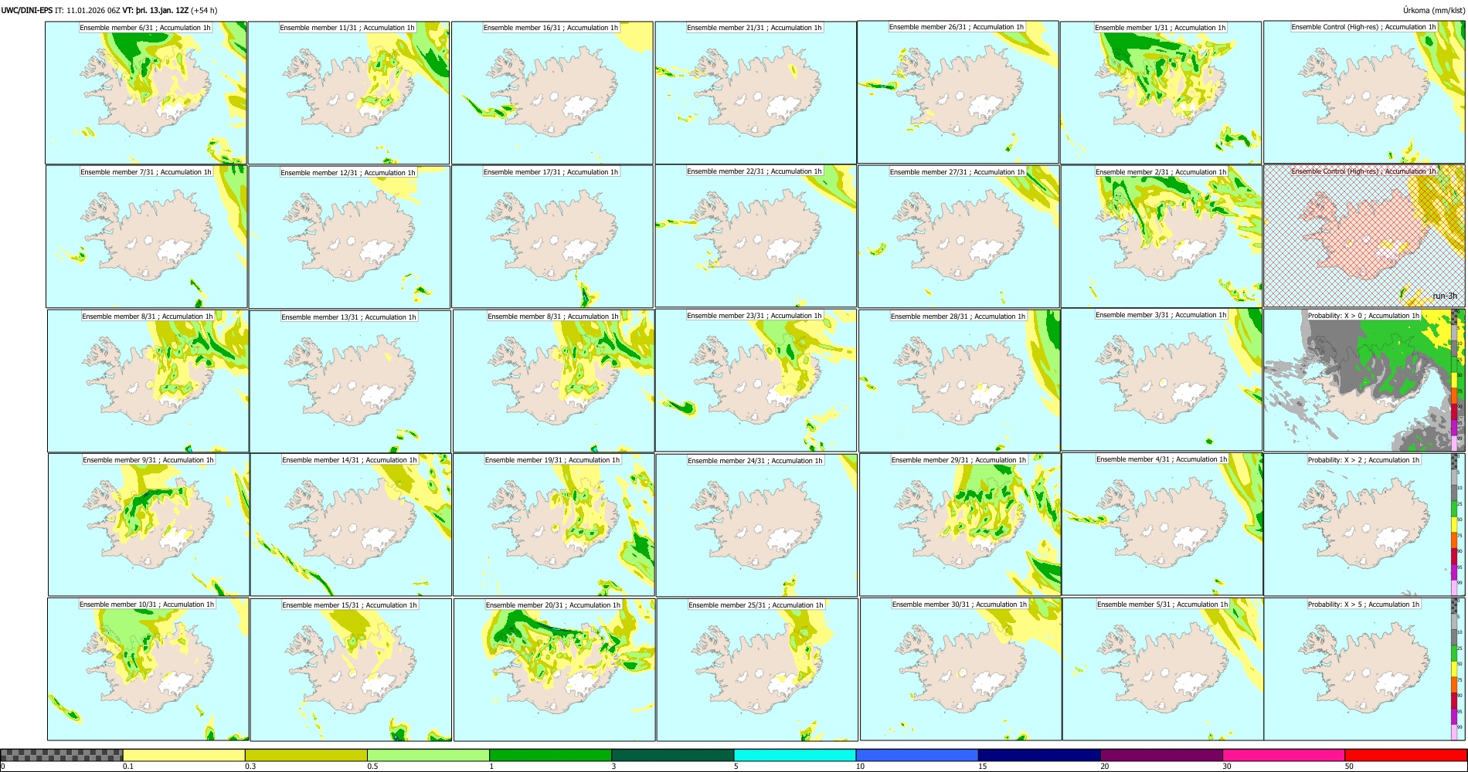The image size is (1468, 772).
Task: View the Ensemble member 19/31 map
Action: point(554,525)
